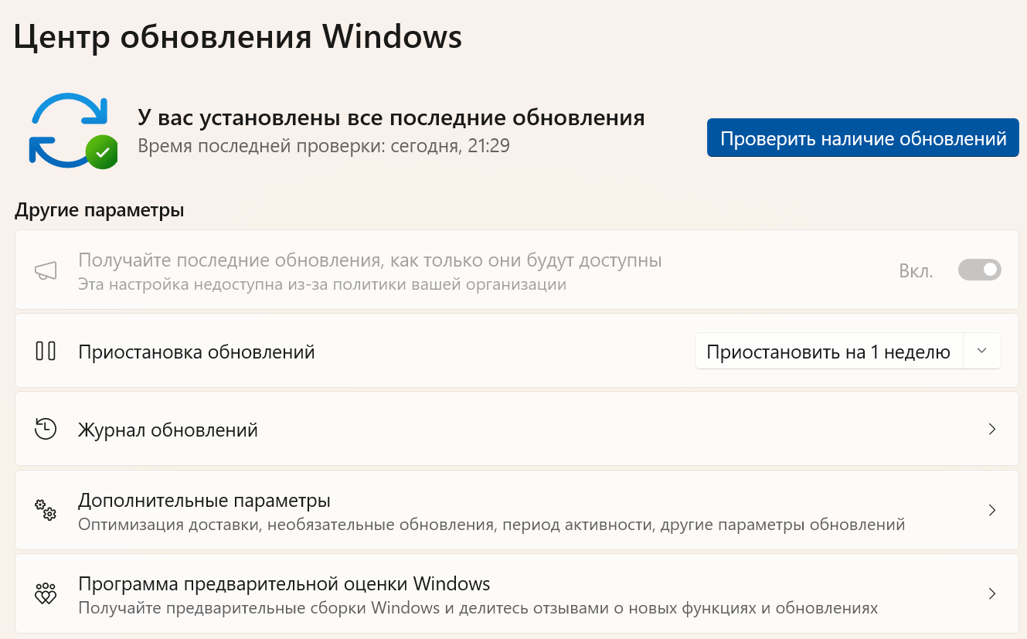
Task: Click the history clock icon for Журнал обновлений
Action: coord(46,429)
